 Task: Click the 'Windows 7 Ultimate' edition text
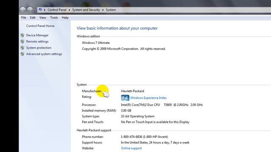coord(96,43)
